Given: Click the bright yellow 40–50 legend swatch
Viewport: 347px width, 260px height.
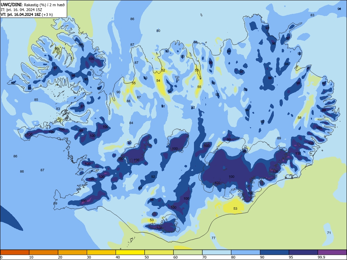Looking at the screenshot, I should 130,252.
